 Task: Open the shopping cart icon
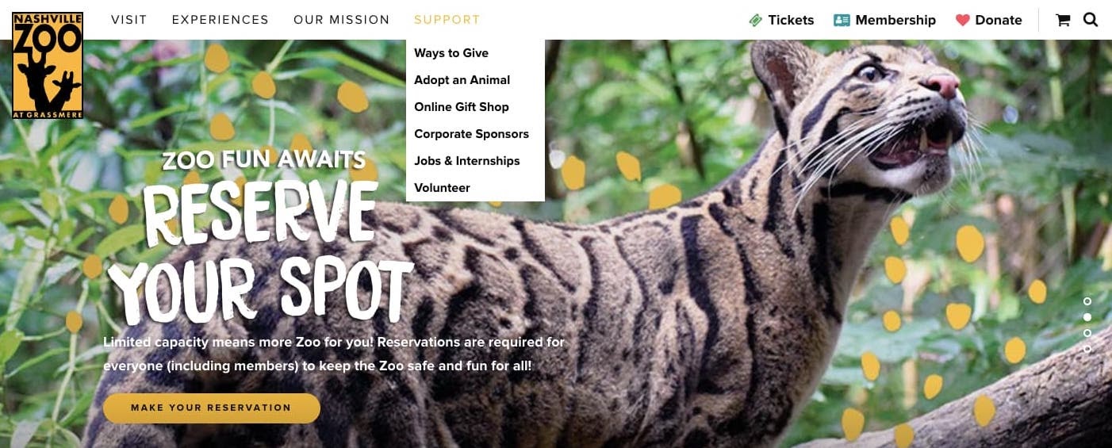tap(1063, 21)
